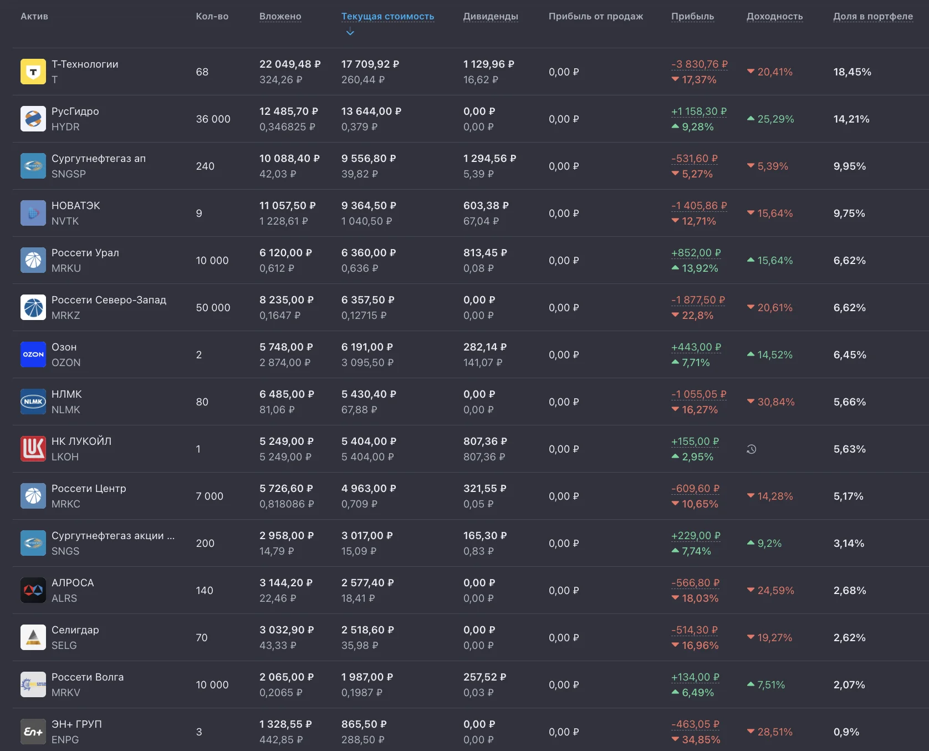The image size is (929, 751).
Task: Sort by Текущая стоимость column header
Action: click(387, 16)
